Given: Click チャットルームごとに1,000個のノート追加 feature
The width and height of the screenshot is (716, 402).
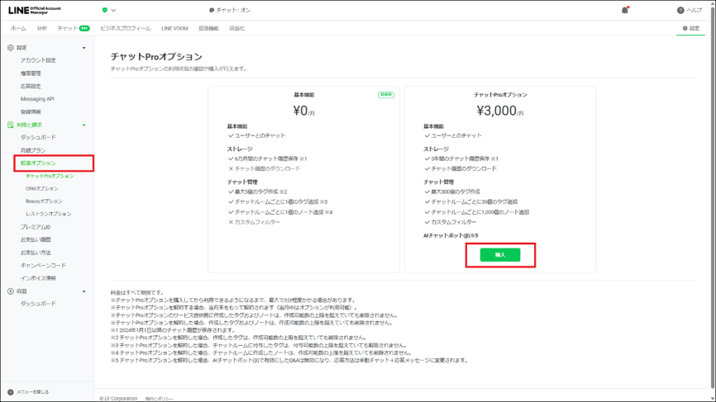Looking at the screenshot, I should click(x=480, y=212).
